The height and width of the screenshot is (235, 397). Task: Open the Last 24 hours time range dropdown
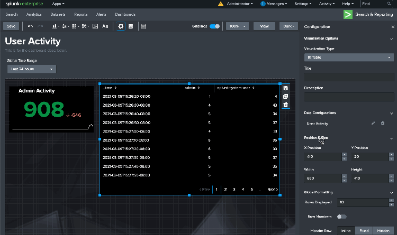(32, 69)
